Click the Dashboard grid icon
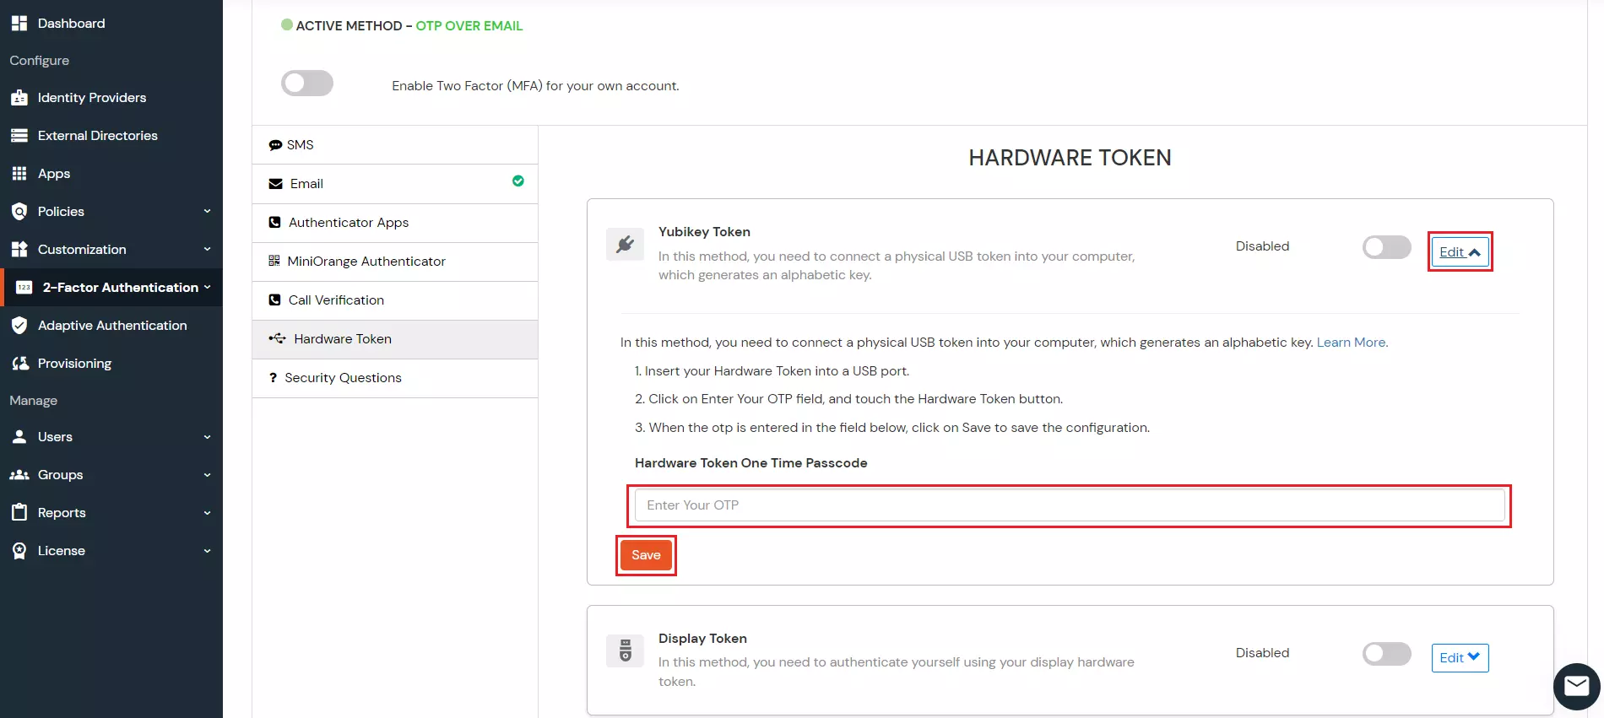The image size is (1604, 718). (x=19, y=24)
